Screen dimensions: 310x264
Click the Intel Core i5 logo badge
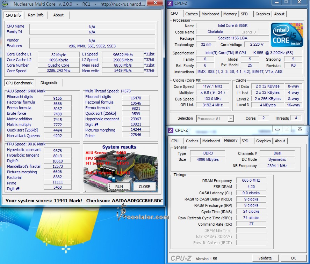tap(287, 35)
